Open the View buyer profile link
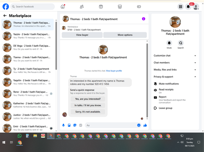The height and width of the screenshot is (152, 204). pos(114,71)
